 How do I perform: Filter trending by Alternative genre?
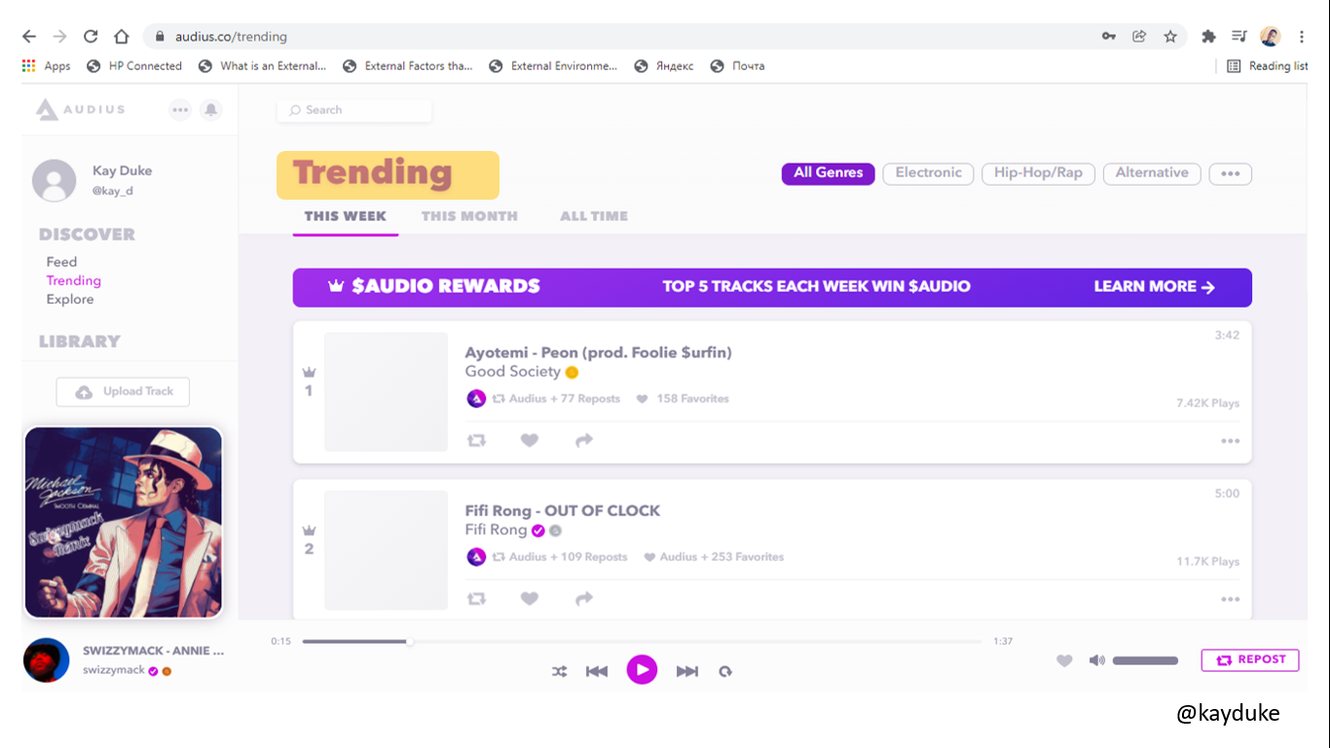pos(1152,173)
